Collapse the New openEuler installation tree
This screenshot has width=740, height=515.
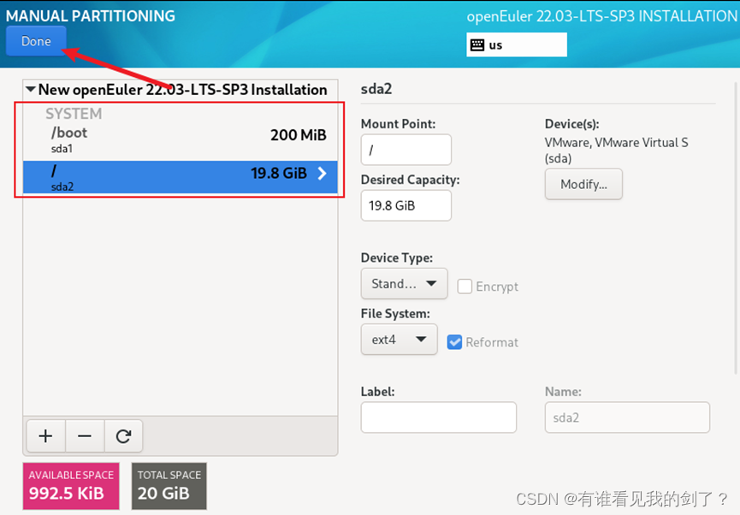click(31, 89)
